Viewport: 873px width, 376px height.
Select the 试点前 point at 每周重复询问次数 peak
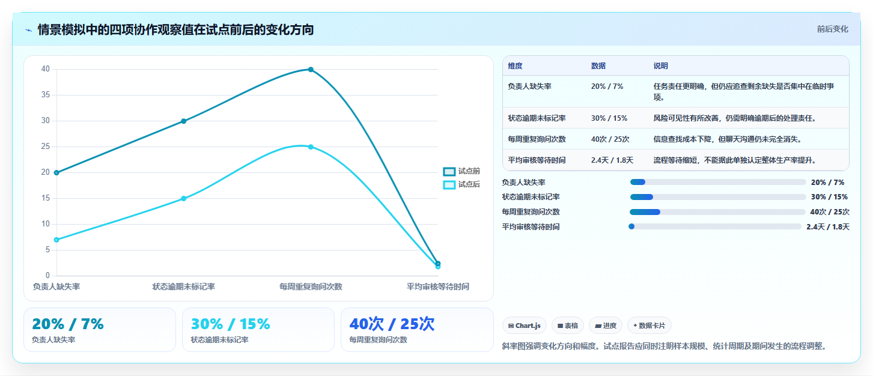pos(311,70)
